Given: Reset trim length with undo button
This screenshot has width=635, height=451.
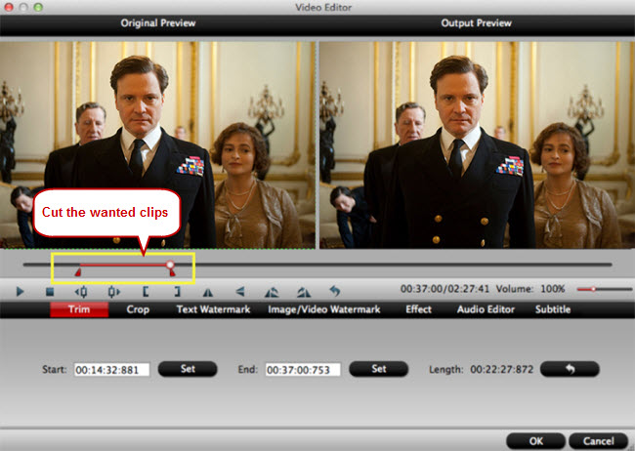Looking at the screenshot, I should coord(570,369).
